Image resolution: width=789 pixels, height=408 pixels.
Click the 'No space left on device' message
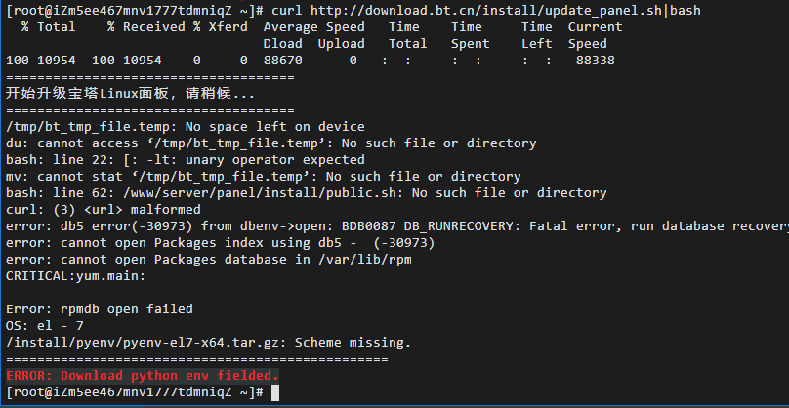tap(275, 126)
